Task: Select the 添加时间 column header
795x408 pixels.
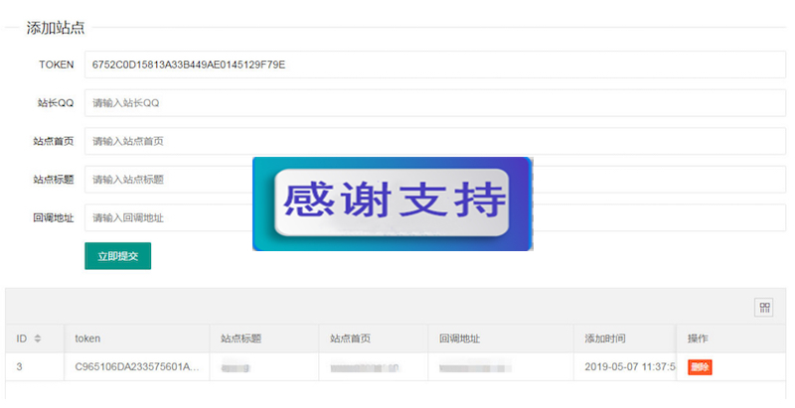Action: click(x=605, y=339)
